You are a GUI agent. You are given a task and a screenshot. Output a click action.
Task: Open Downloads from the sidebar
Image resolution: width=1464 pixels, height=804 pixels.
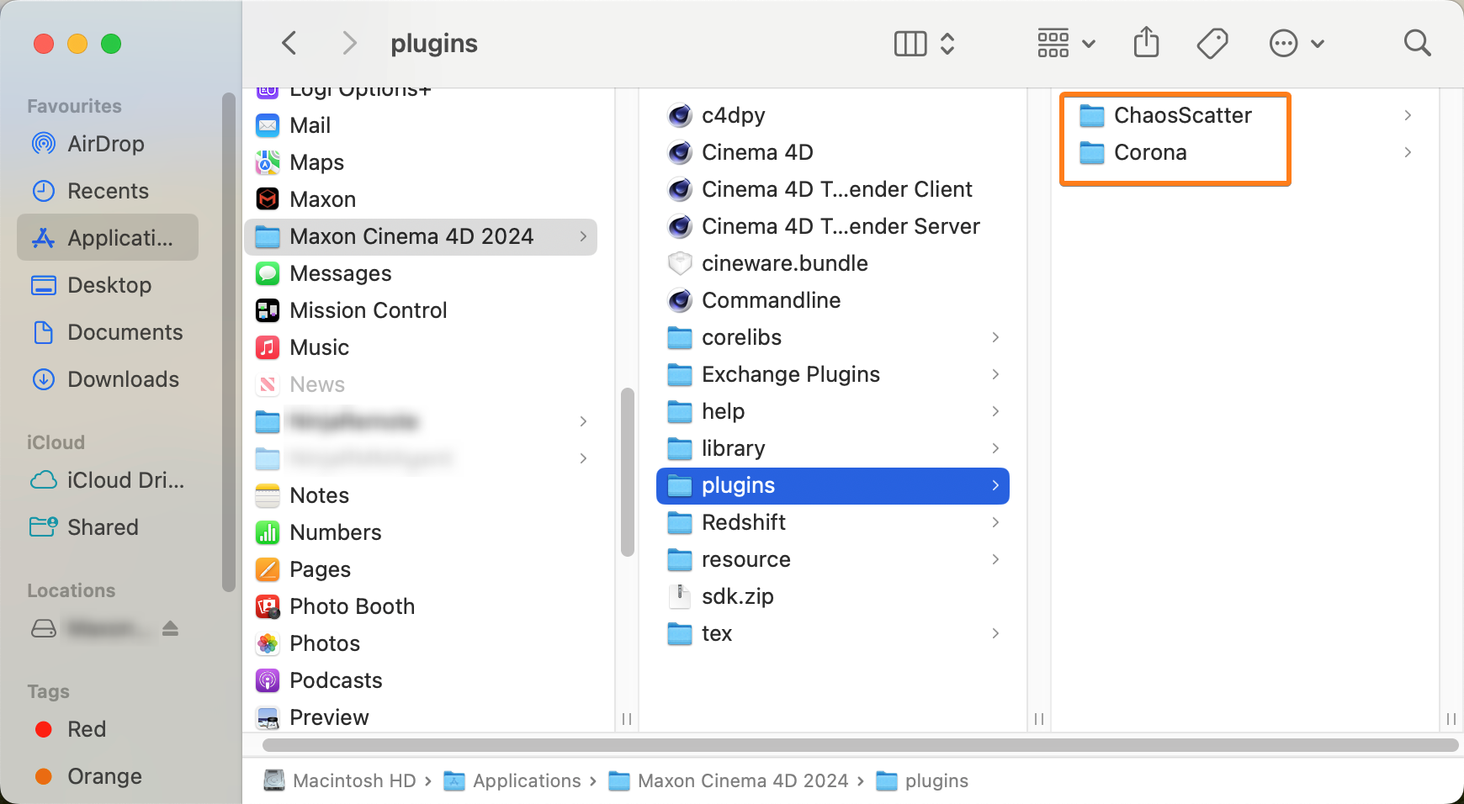108,379
